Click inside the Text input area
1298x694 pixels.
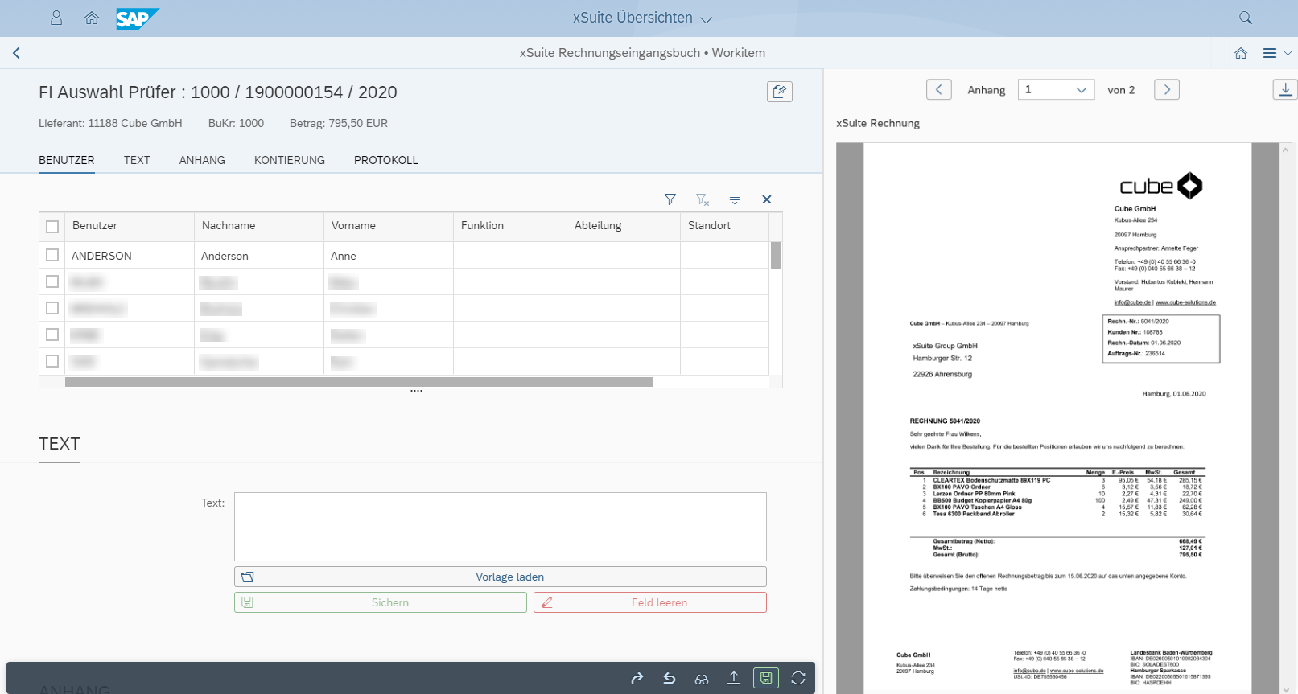tap(500, 526)
